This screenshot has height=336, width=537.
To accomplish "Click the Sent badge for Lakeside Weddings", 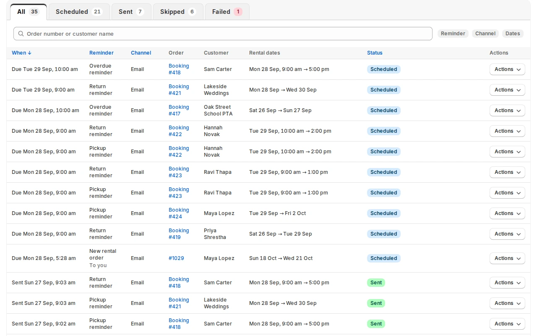I will pos(376,303).
